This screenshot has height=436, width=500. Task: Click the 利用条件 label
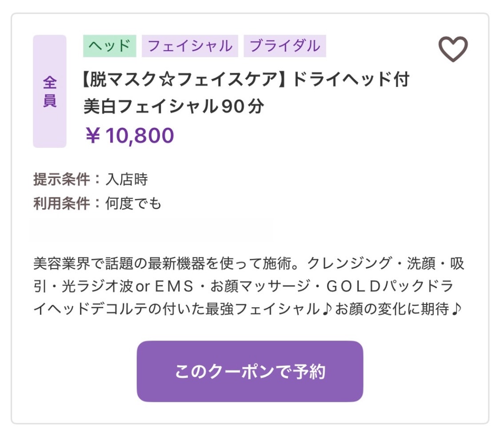pyautogui.click(x=61, y=203)
